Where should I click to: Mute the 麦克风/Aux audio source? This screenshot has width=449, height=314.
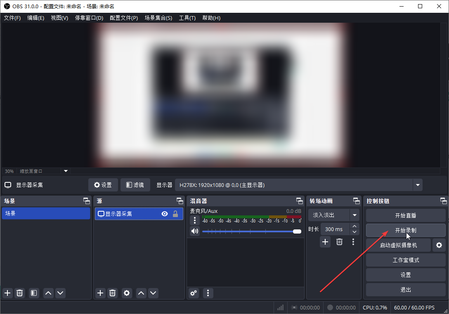(194, 231)
